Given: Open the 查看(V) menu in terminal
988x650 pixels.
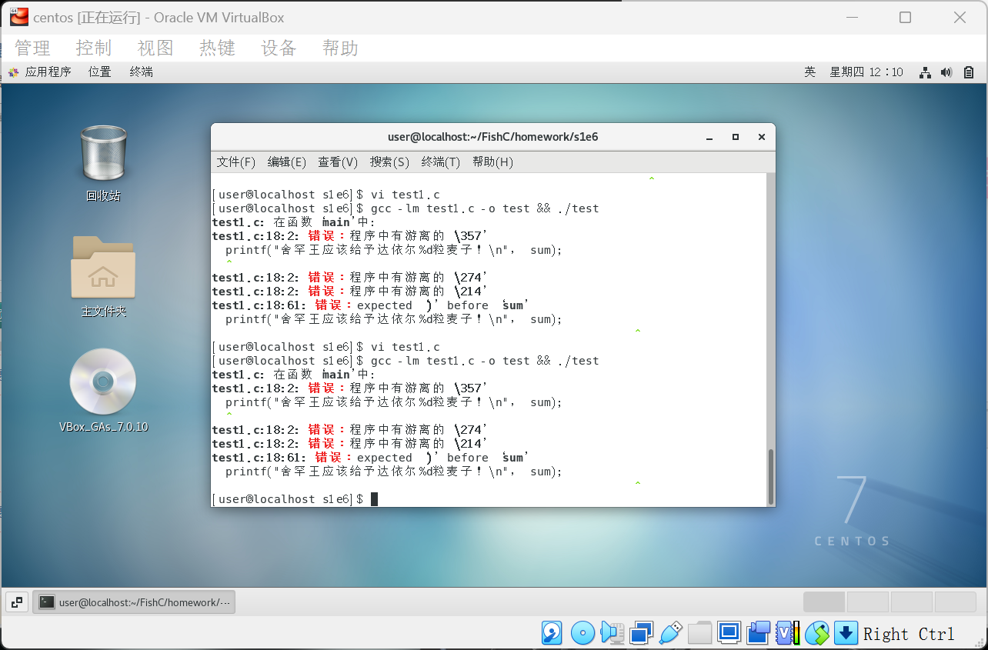Looking at the screenshot, I should click(x=338, y=162).
